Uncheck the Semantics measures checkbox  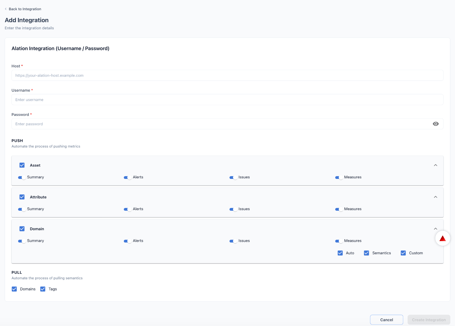point(366,253)
